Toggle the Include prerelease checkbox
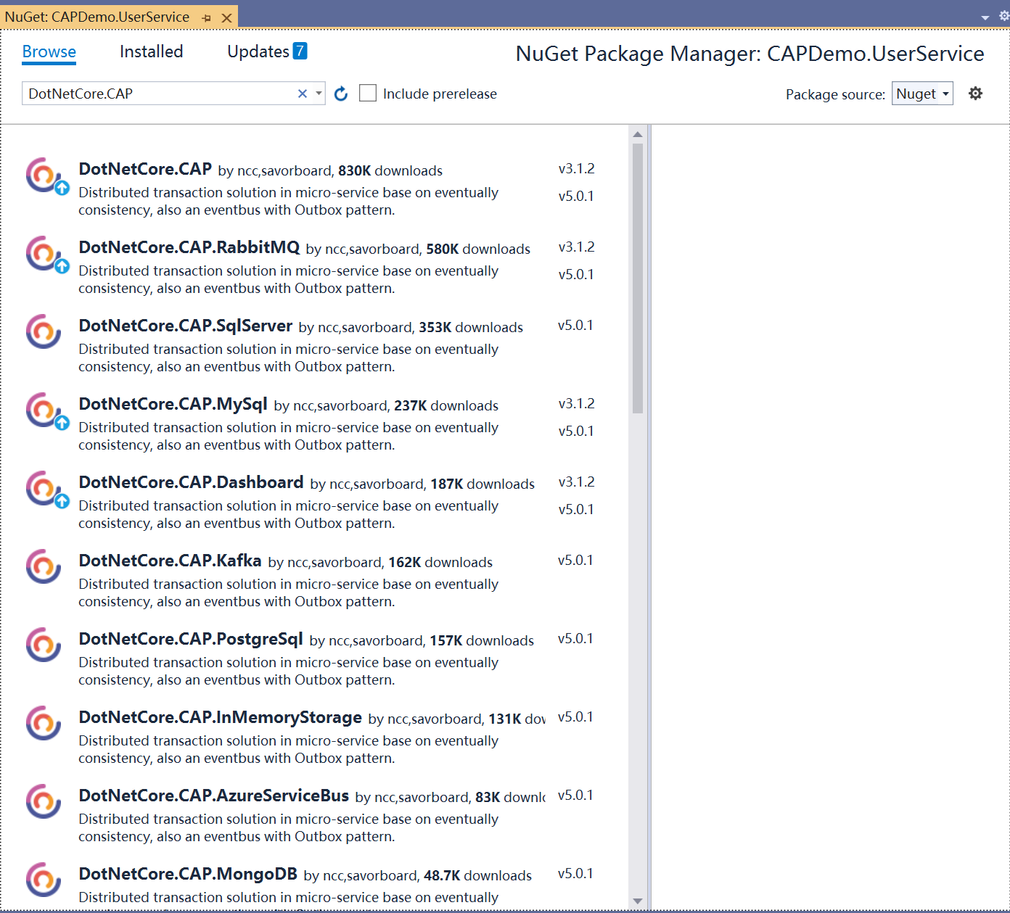Screen dimensions: 1010x913 [x=368, y=93]
